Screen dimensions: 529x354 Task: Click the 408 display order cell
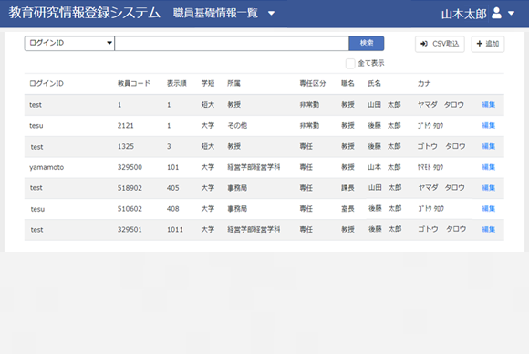pos(172,209)
